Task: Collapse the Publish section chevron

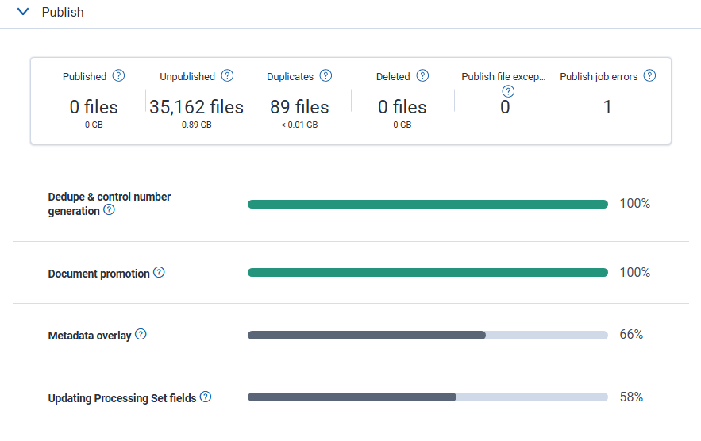Action: point(23,12)
